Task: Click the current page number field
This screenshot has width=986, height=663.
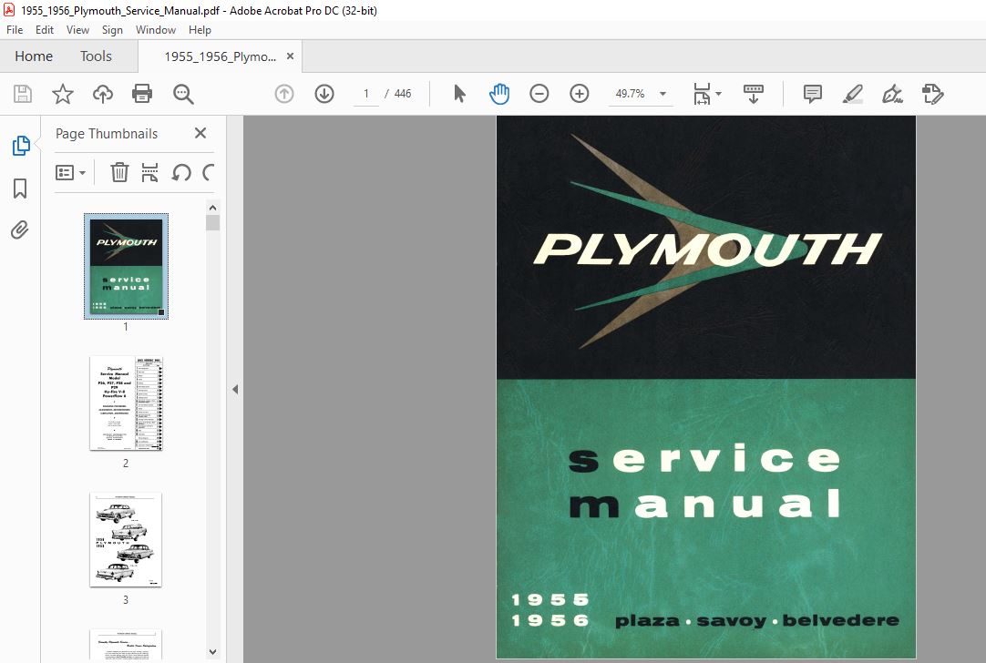Action: coord(366,94)
